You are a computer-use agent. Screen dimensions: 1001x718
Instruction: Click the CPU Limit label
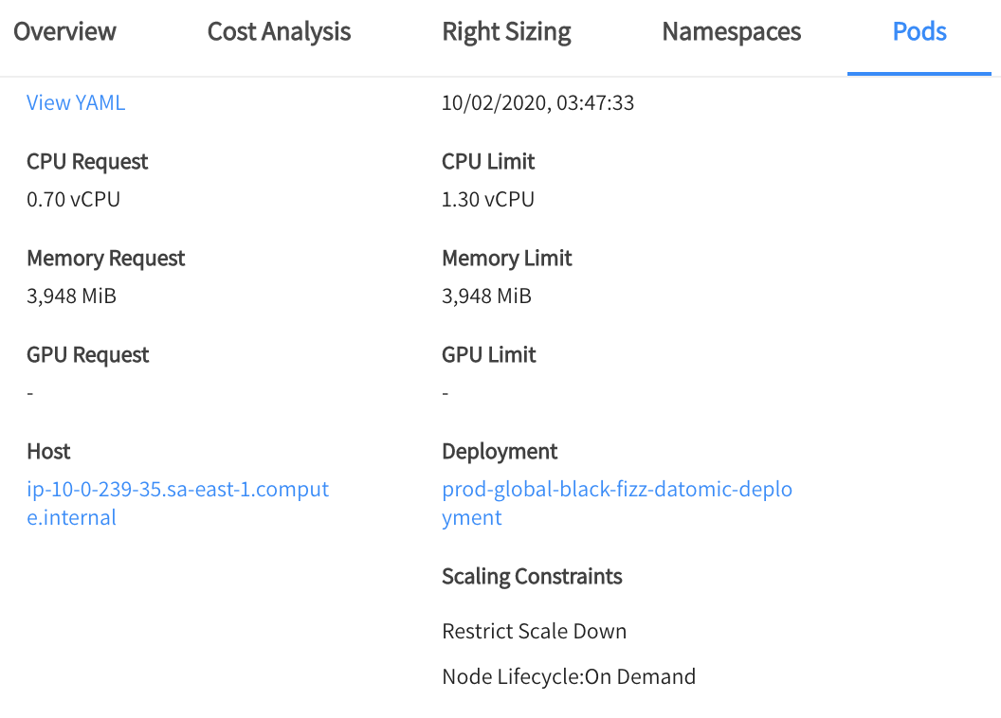(x=488, y=162)
